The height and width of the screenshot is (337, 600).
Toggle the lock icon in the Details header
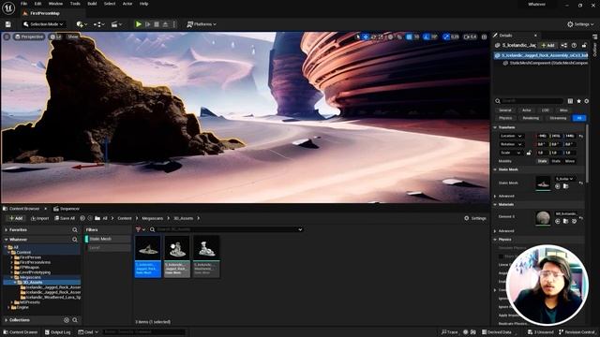tap(584, 46)
